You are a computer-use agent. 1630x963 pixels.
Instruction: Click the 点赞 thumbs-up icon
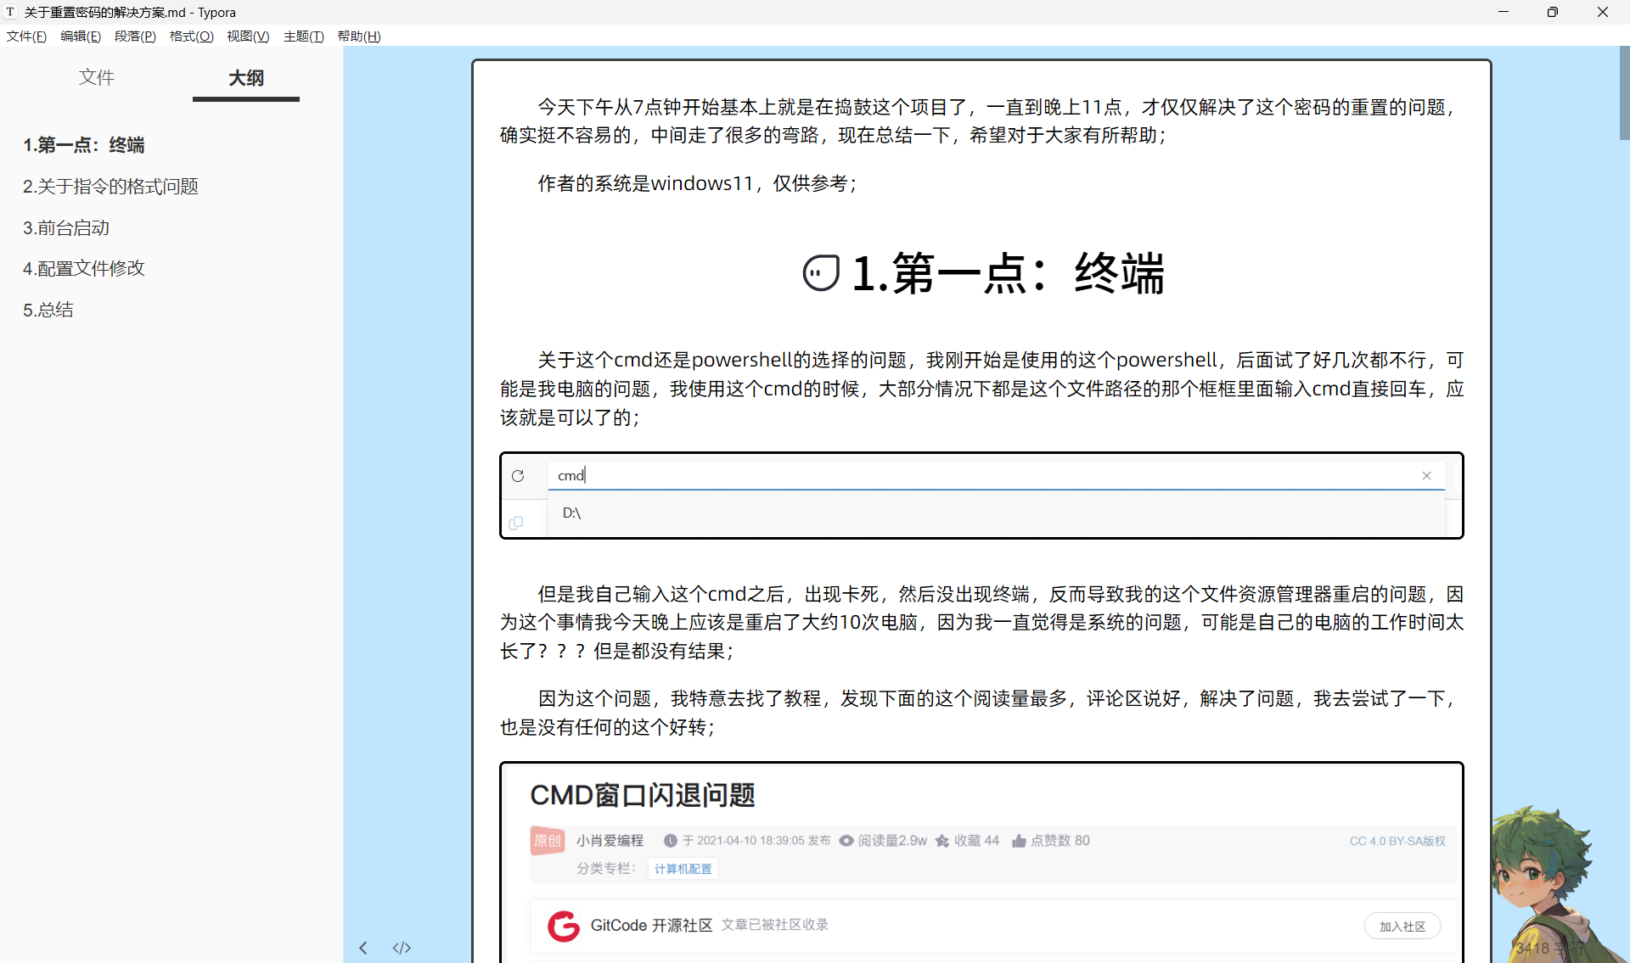[1020, 841]
